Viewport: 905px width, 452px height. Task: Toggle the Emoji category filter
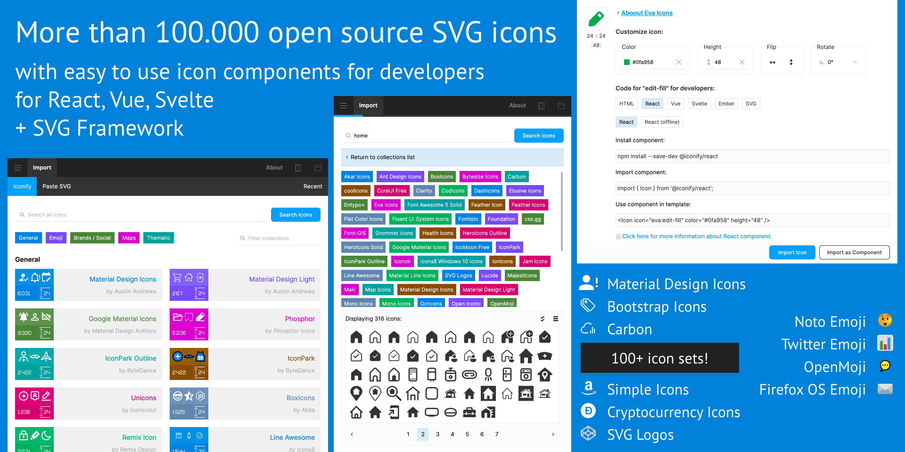tap(56, 238)
